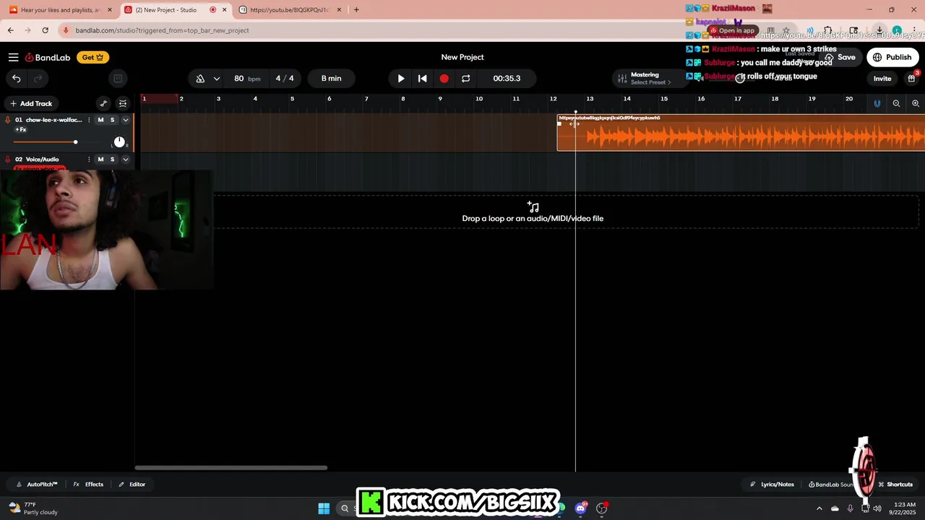Go back in the browser
925x520 pixels.
pyautogui.click(x=10, y=30)
